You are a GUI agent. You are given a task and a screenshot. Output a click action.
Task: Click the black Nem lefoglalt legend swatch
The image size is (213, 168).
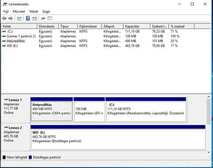click(4, 157)
